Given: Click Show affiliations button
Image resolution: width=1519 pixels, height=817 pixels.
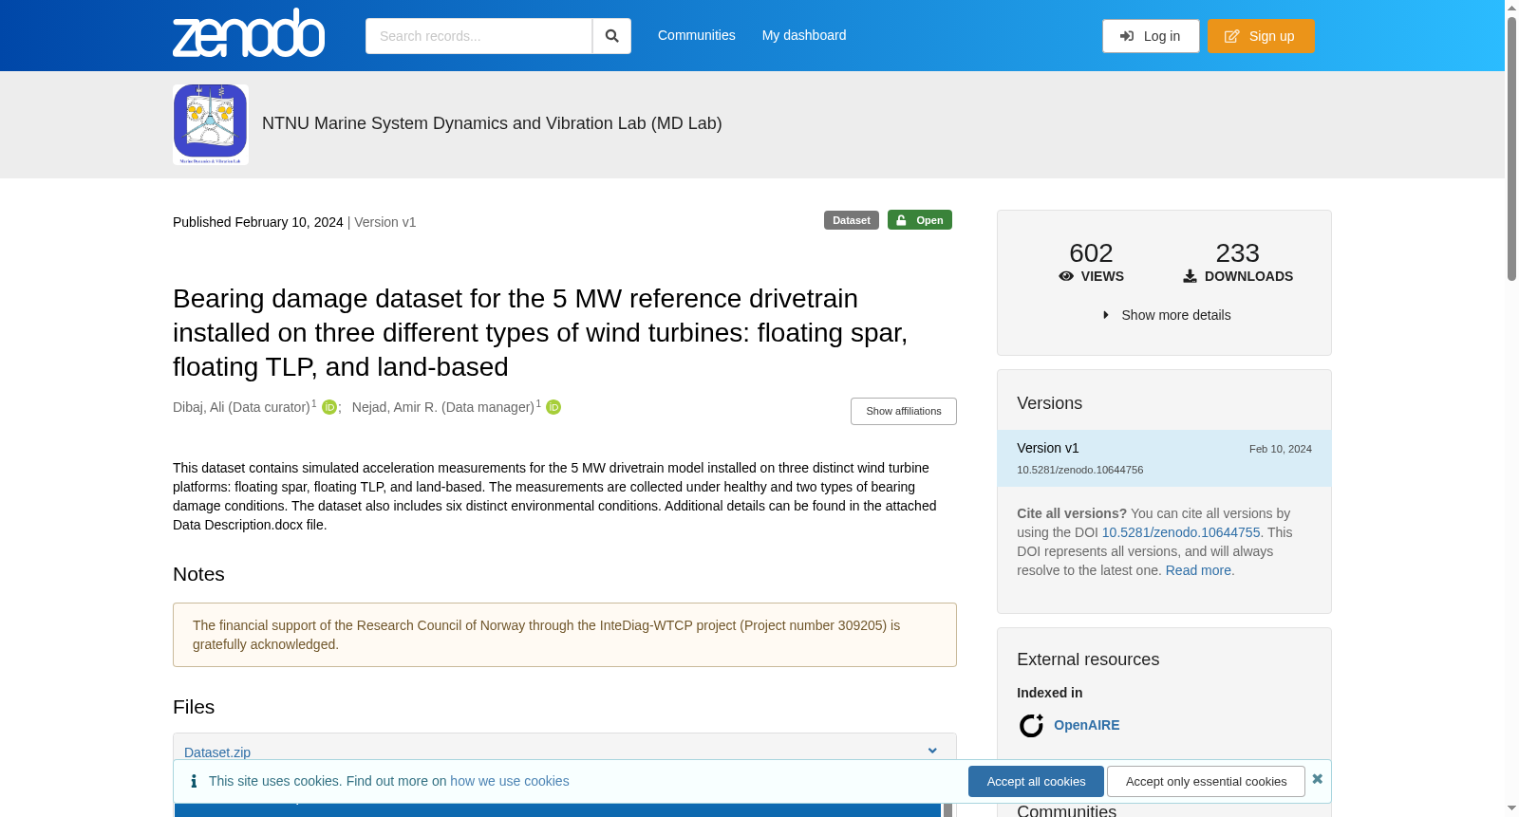Looking at the screenshot, I should coord(904,411).
